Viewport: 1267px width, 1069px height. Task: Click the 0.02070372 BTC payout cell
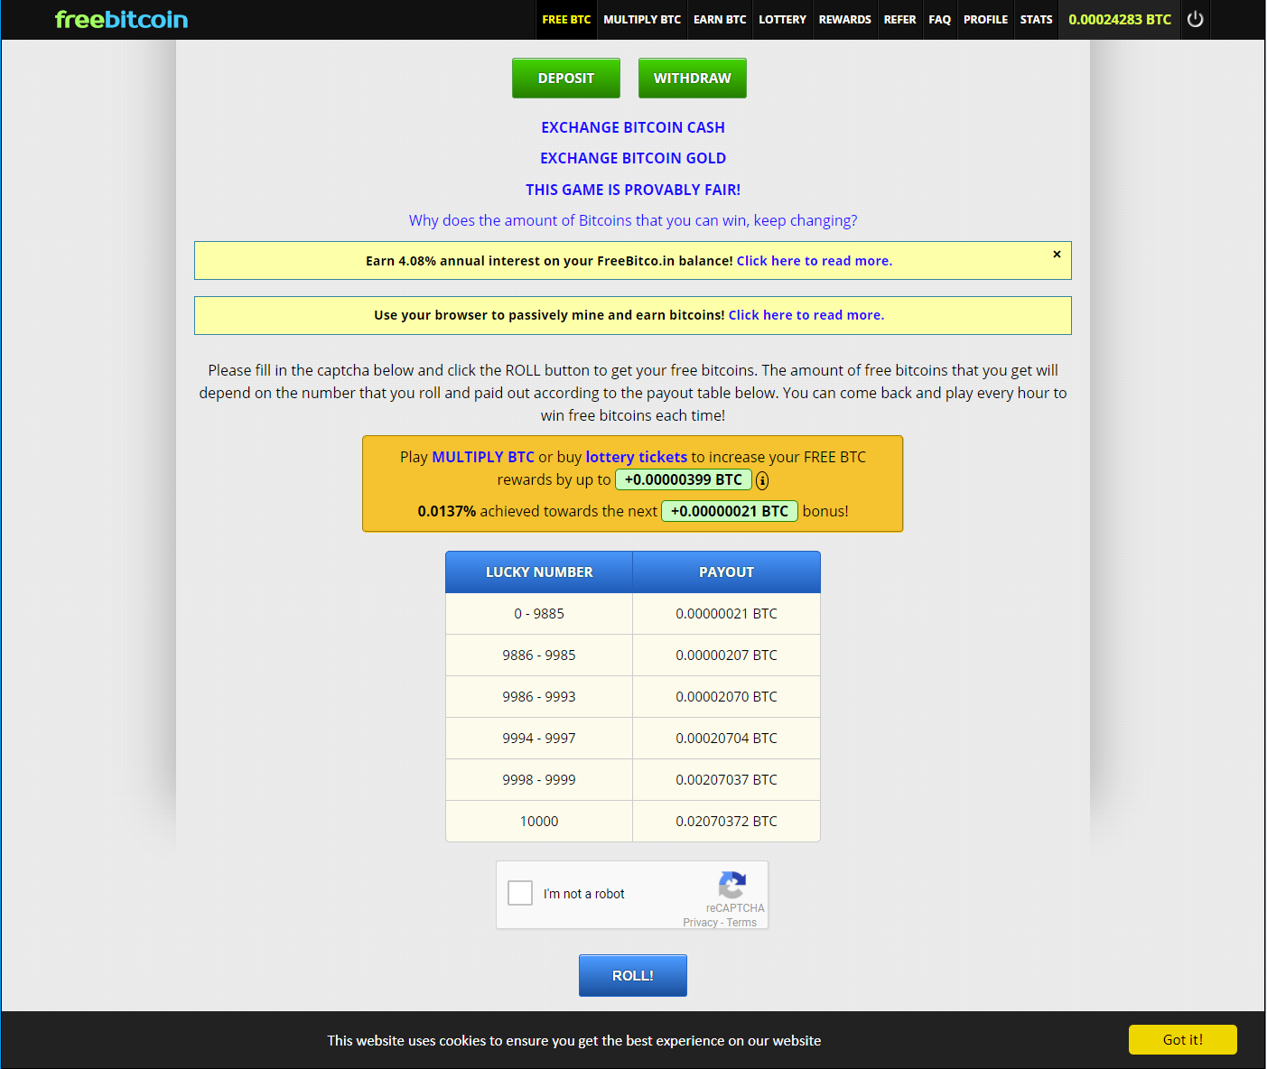726,822
